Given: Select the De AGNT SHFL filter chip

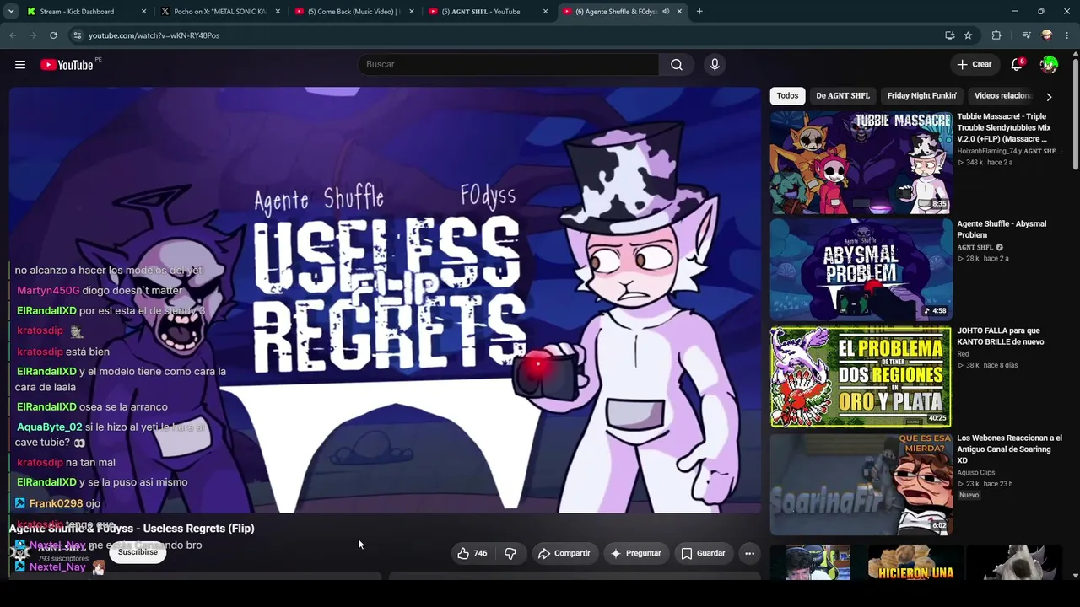Looking at the screenshot, I should tap(843, 96).
